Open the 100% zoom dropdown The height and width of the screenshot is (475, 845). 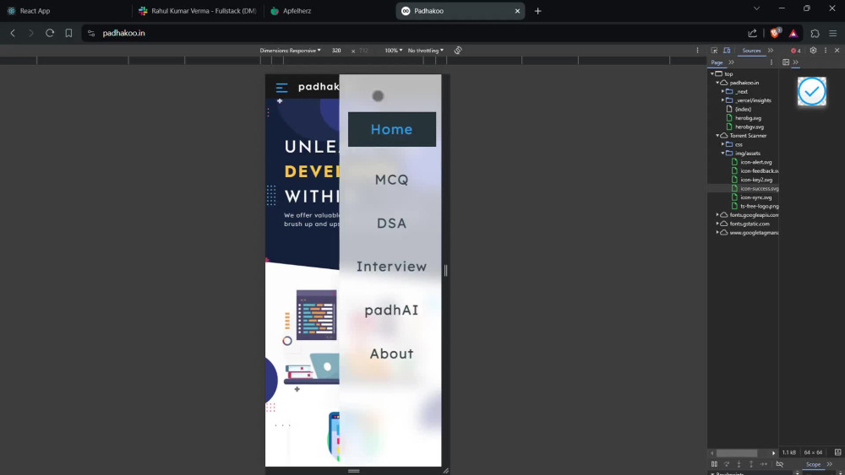click(394, 50)
